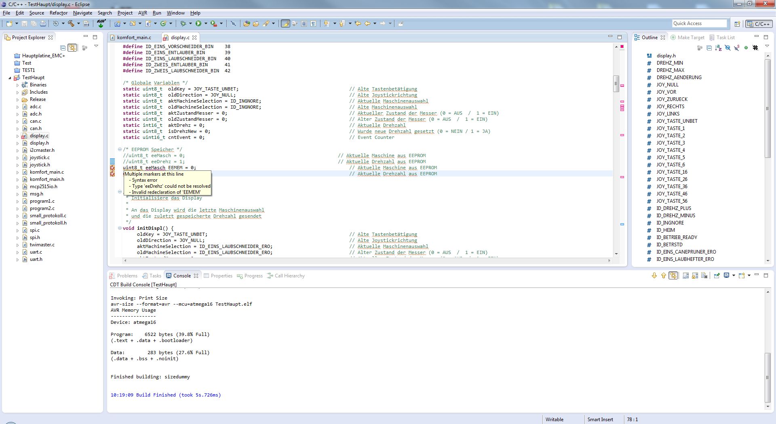Click the New C source file icon
This screenshot has width=776, height=424.
pyautogui.click(x=148, y=23)
